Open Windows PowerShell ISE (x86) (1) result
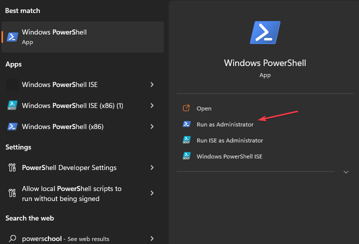Viewport: 359px width, 244px height. pyautogui.click(x=83, y=105)
